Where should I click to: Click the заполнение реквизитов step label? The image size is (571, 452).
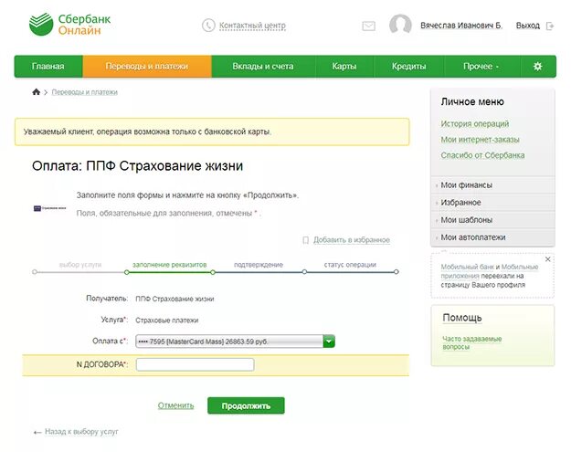tap(169, 265)
